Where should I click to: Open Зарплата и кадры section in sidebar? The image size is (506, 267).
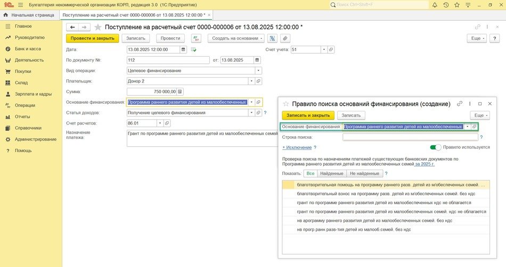(34, 94)
